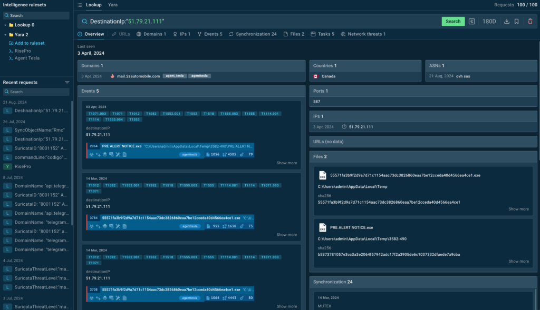Viewport: 540px width, 310px height.
Task: Click the Canada flag icon
Action: tap(316, 76)
